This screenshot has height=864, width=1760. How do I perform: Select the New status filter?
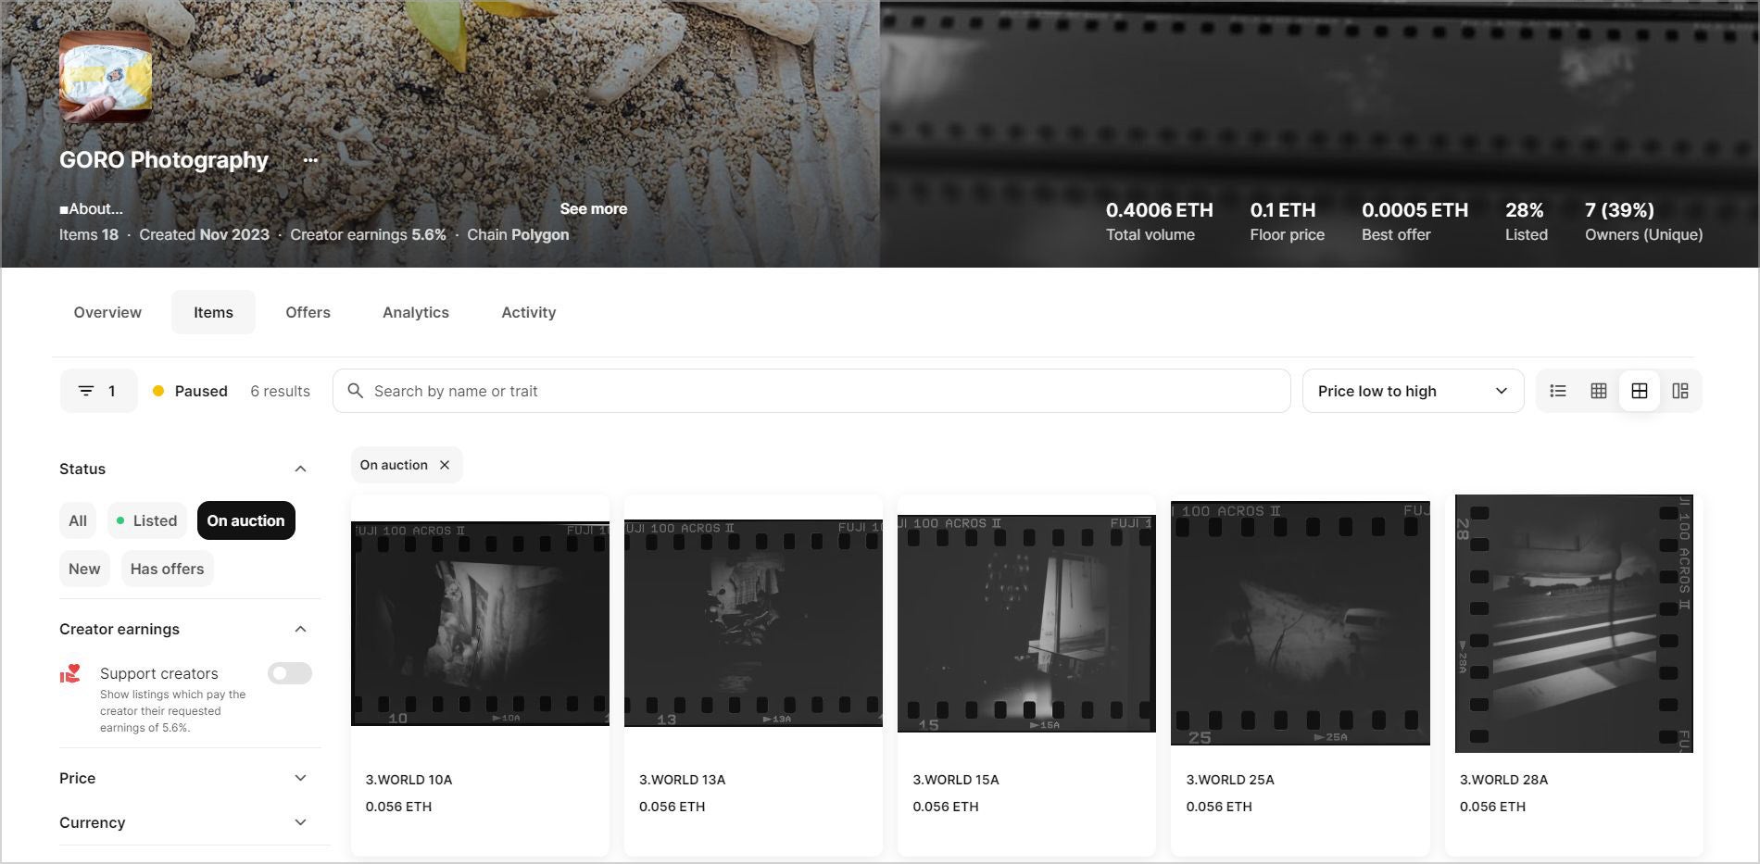point(84,569)
